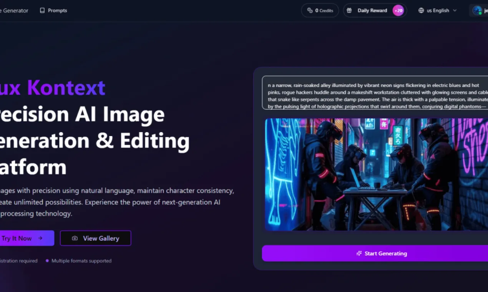Viewport: 488px width, 292px height.
Task: Click the Daily Reward gift icon
Action: point(349,10)
